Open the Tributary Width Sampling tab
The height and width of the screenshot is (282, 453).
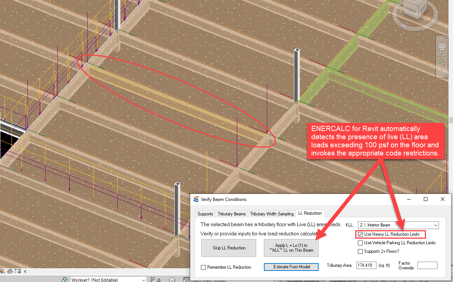click(272, 214)
